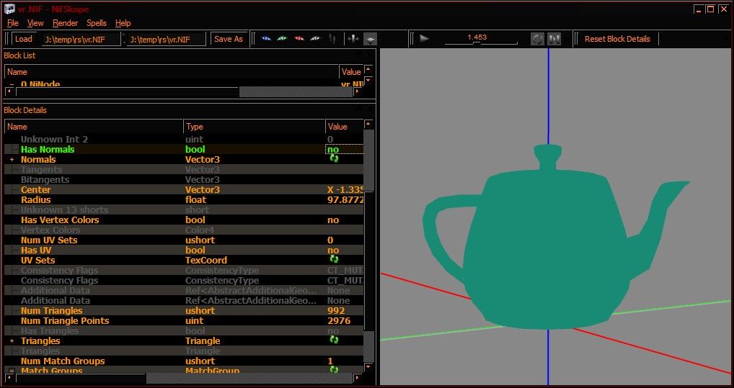This screenshot has height=388, width=734.
Task: Select the Bitangents row
Action: pos(184,180)
